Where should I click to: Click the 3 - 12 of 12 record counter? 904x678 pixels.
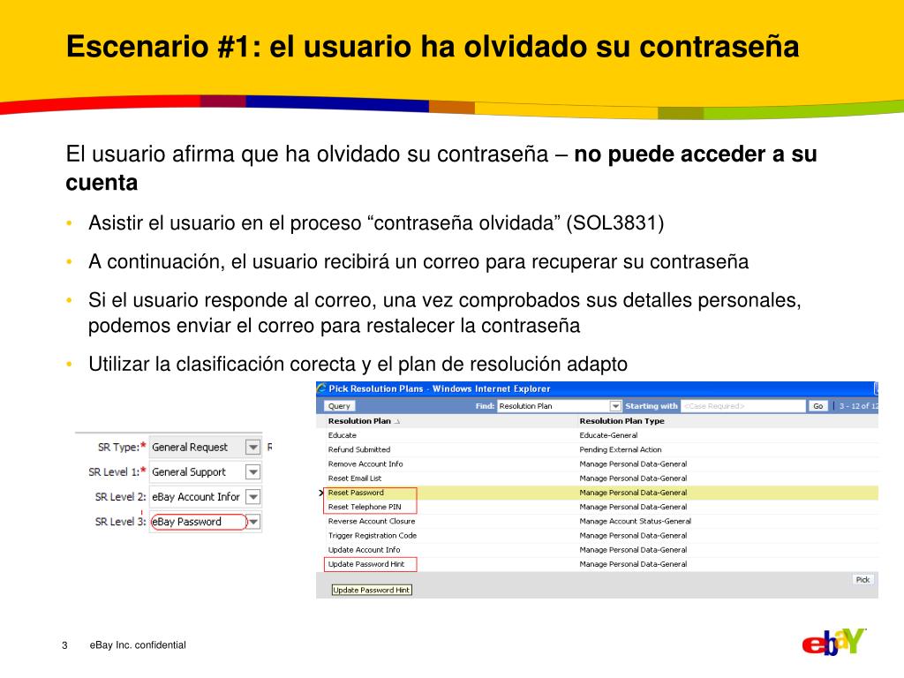[x=858, y=406]
